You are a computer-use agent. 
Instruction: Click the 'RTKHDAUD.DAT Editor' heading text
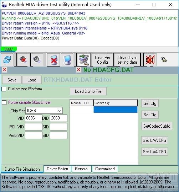click(x=78, y=80)
